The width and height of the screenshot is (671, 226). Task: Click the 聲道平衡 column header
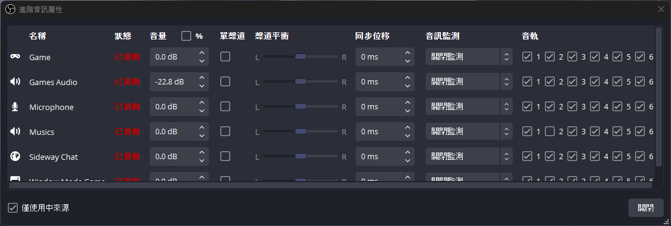pos(272,36)
